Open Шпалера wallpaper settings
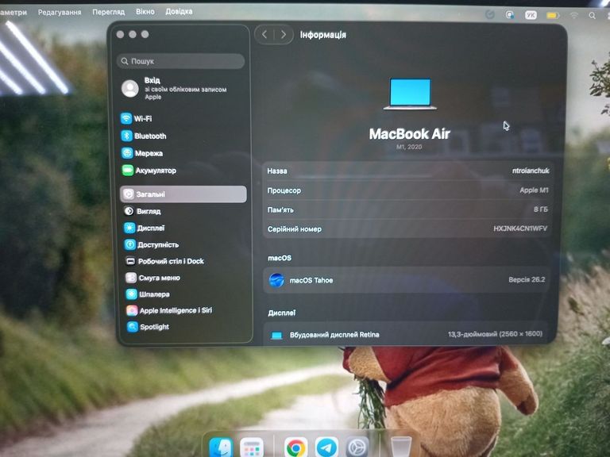This screenshot has width=610, height=457. (148, 294)
